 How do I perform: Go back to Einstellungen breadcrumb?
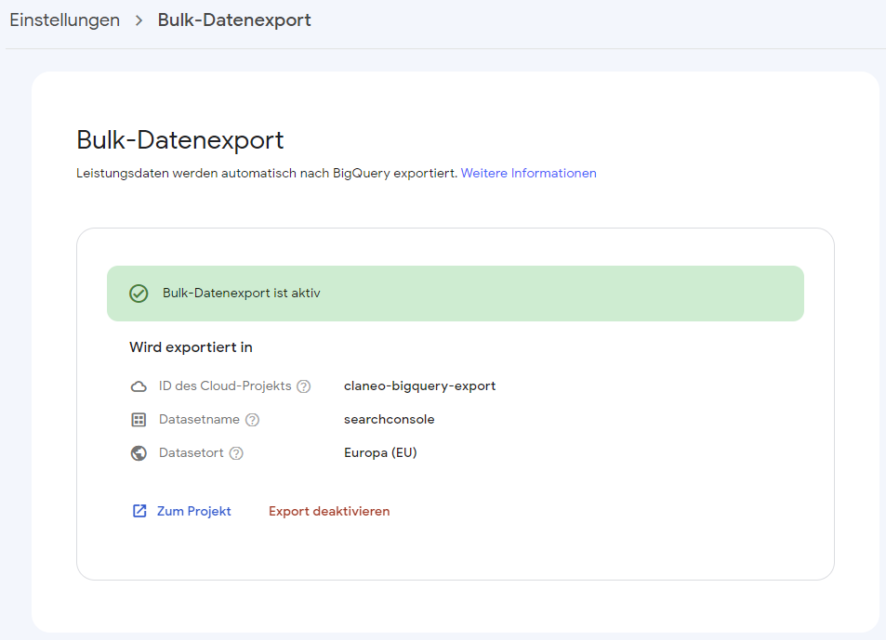64,20
